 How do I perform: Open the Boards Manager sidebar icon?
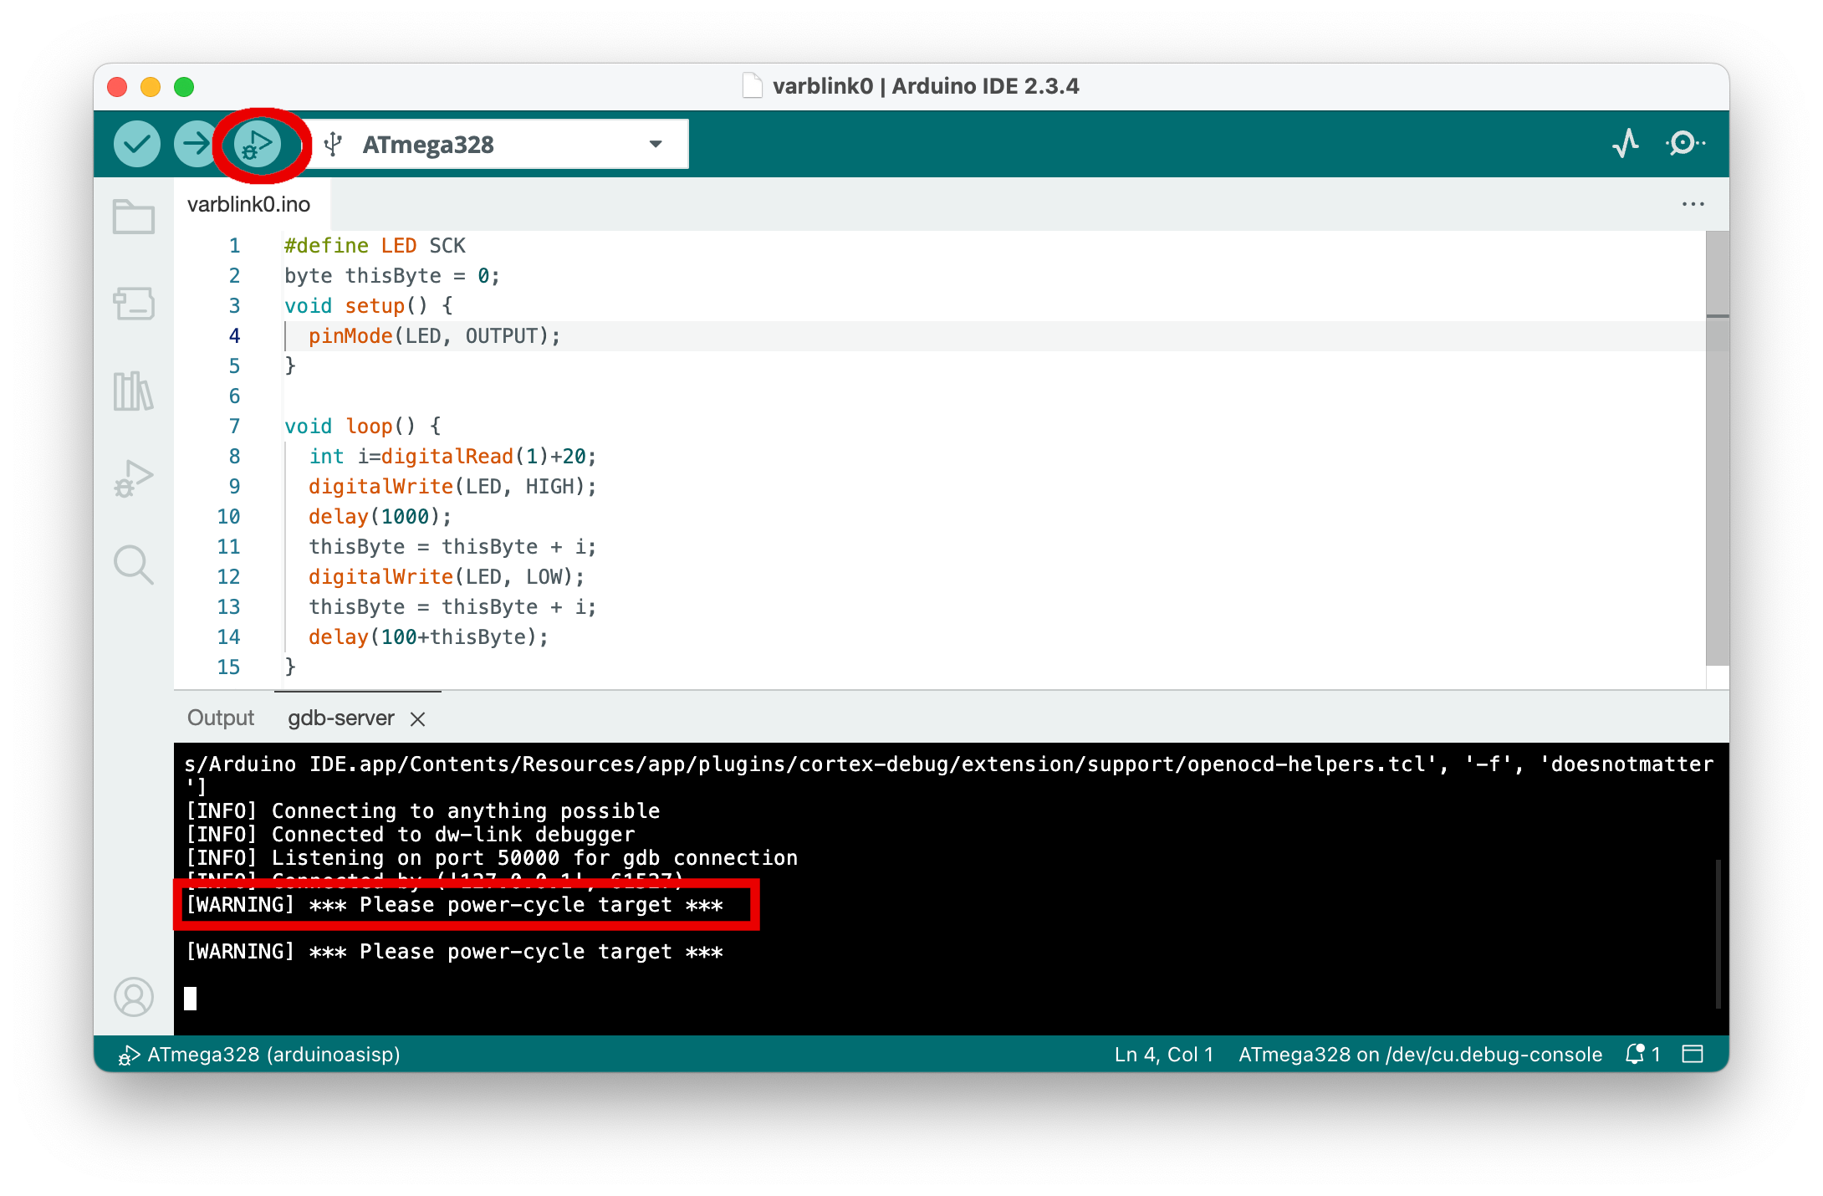point(134,304)
